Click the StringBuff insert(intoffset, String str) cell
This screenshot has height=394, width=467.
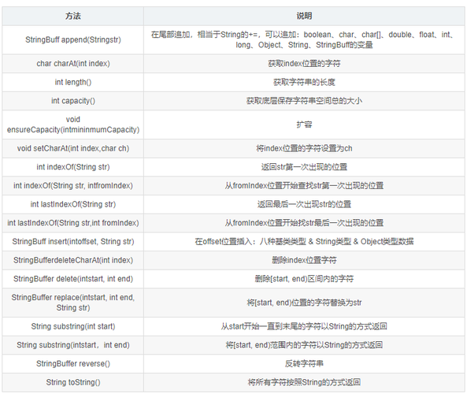coord(73,241)
